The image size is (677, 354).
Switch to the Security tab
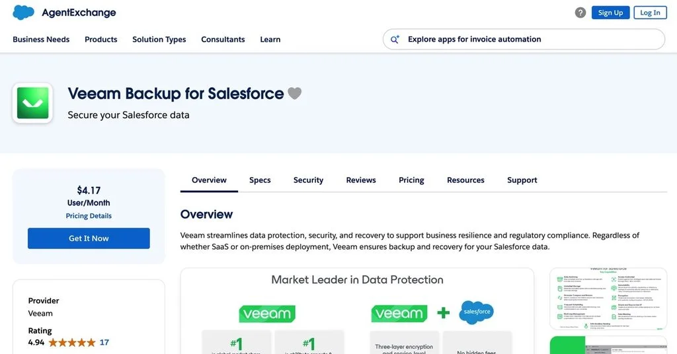point(308,180)
